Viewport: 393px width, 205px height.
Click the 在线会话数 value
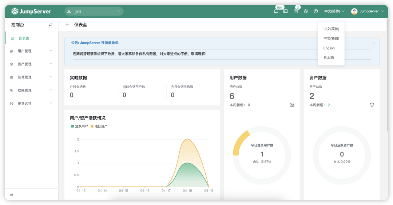click(x=72, y=95)
